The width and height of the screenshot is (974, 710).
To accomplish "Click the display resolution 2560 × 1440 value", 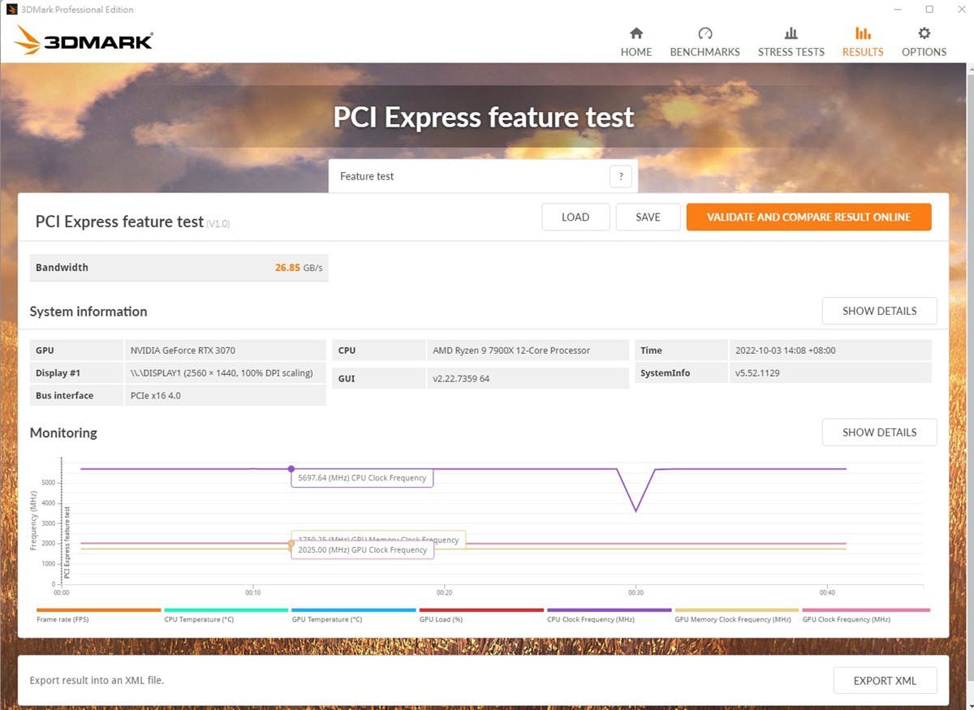I will [x=222, y=373].
